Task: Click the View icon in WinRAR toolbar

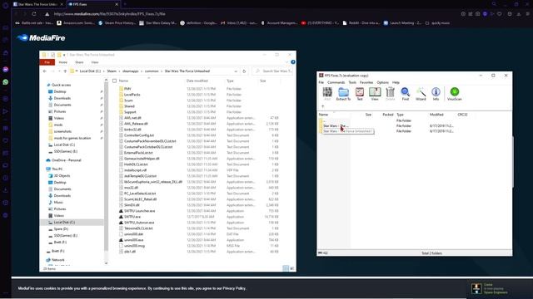Action: click(375, 94)
